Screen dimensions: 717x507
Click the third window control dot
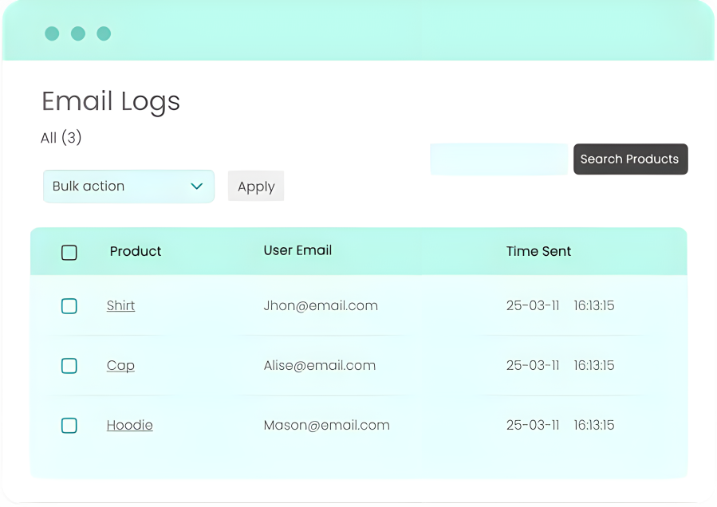click(104, 33)
